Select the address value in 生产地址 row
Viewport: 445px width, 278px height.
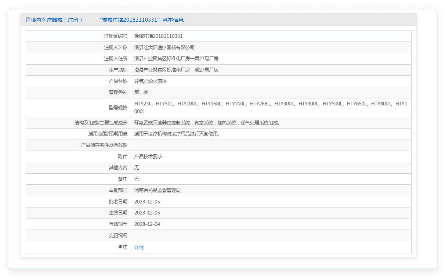(176, 70)
